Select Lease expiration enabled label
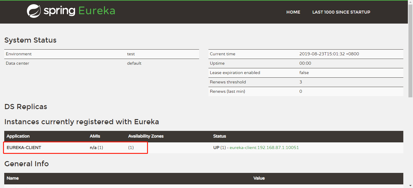 tap(235, 73)
